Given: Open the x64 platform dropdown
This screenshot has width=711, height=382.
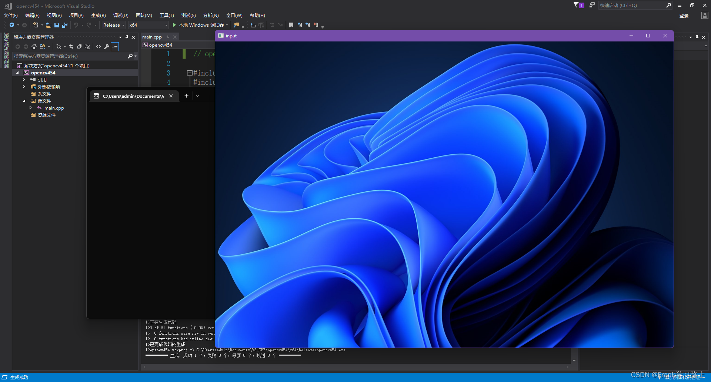Looking at the screenshot, I should point(148,25).
